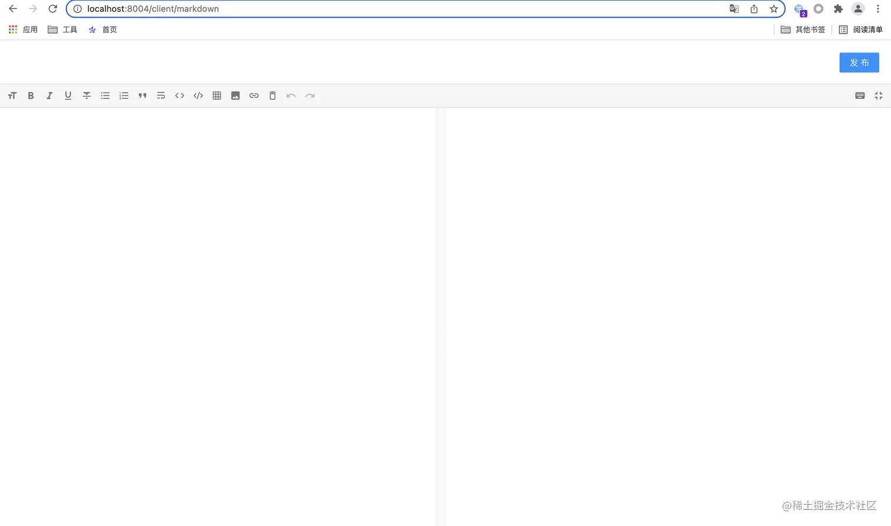This screenshot has width=891, height=526.
Task: Apply italic formatting
Action: point(49,95)
